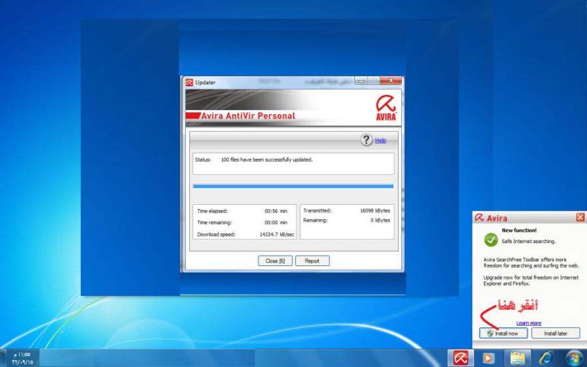587x367 pixels.
Task: Open Internet Explorer from the taskbar
Action: point(546,358)
